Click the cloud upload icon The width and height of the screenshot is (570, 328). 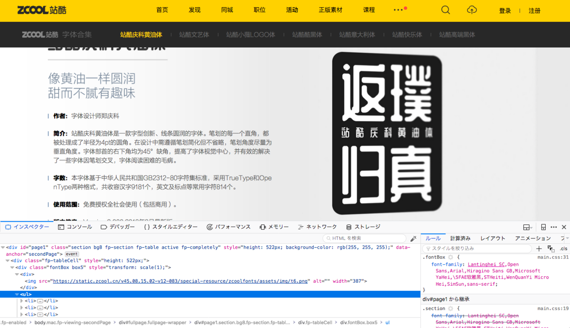(x=472, y=10)
